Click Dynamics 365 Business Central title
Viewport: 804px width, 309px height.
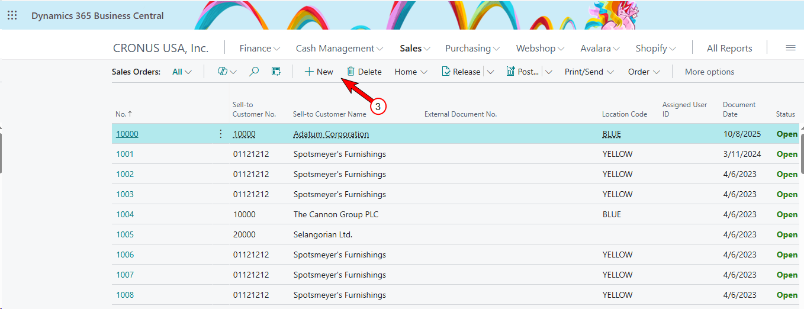tap(98, 16)
